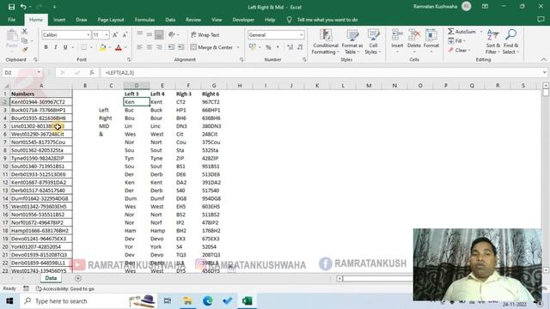The height and width of the screenshot is (309, 550).
Task: Click the Excel icon in the taskbar
Action: 247,301
